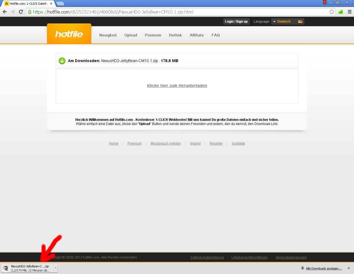Reload the page with refresh icon
354x274 pixels.
pyautogui.click(x=21, y=12)
